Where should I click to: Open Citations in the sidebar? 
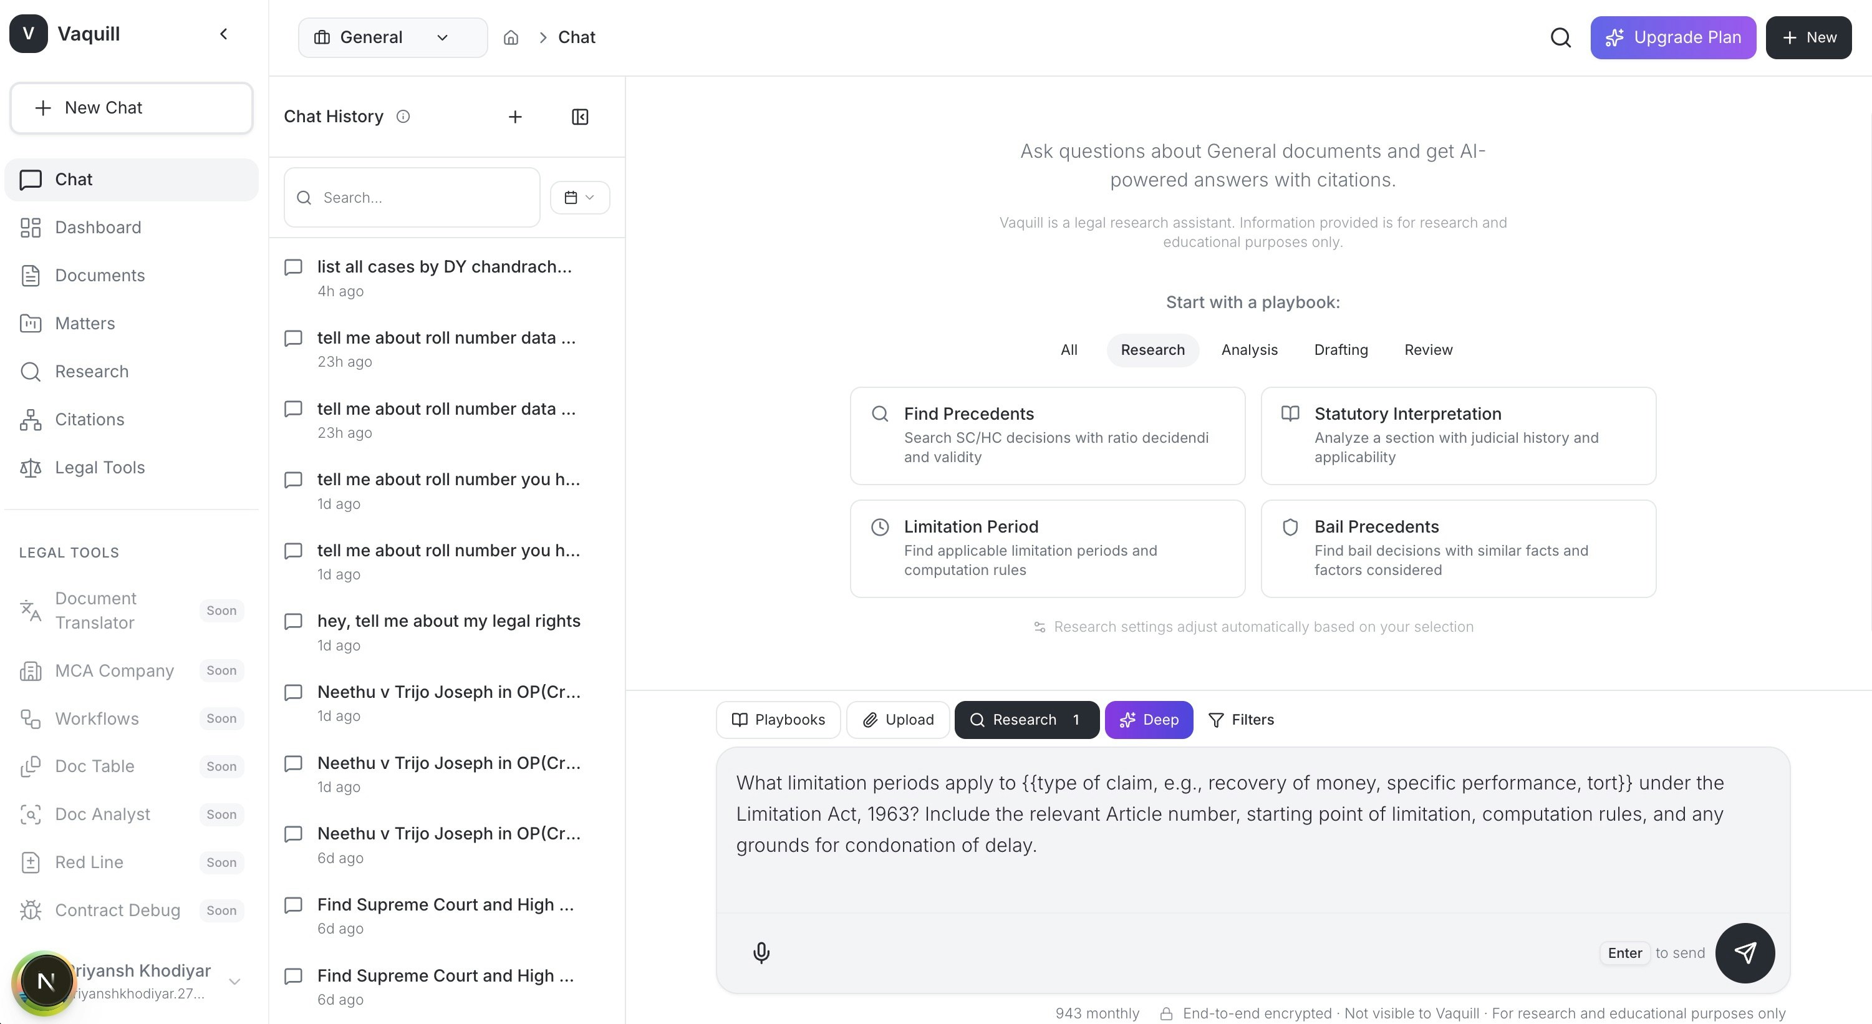[x=89, y=419]
